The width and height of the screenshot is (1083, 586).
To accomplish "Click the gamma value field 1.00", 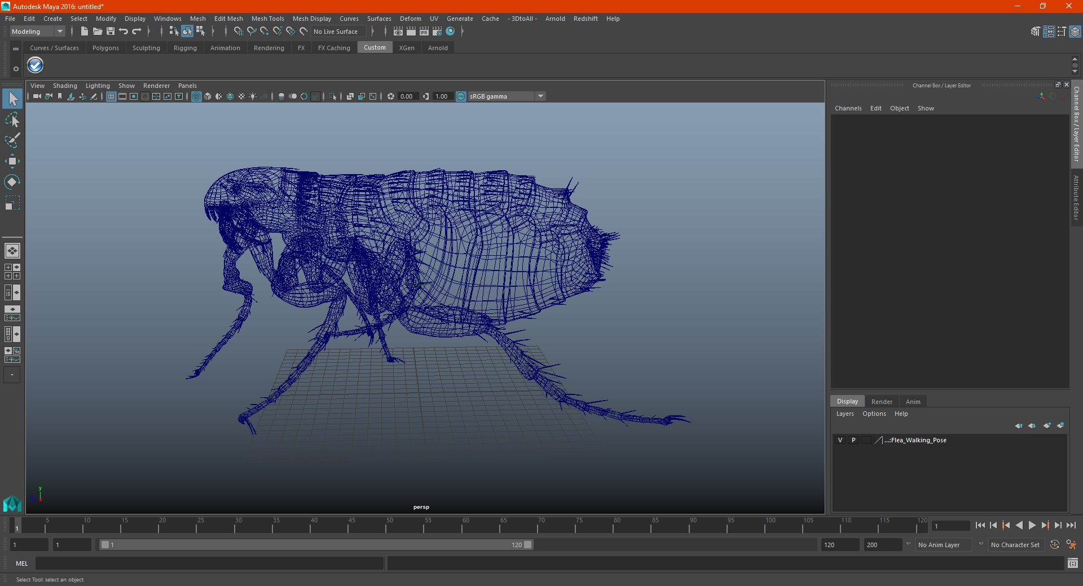I will [443, 96].
